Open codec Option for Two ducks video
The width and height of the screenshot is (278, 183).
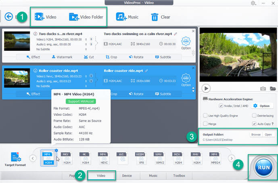click(x=186, y=43)
